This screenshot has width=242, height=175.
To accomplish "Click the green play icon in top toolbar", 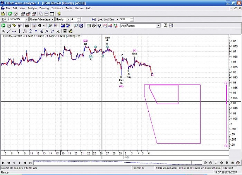I will (x=10, y=14).
